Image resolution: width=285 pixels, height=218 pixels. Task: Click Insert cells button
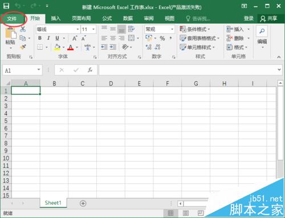point(235,29)
